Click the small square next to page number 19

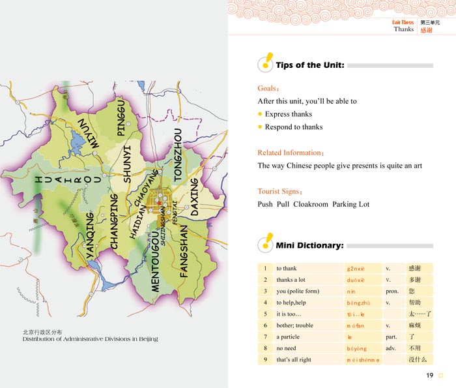pyautogui.click(x=440, y=376)
